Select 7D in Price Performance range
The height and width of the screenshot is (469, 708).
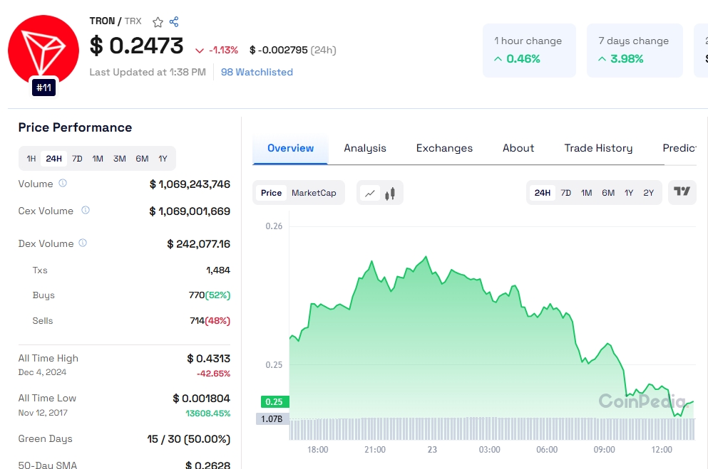[x=77, y=159]
